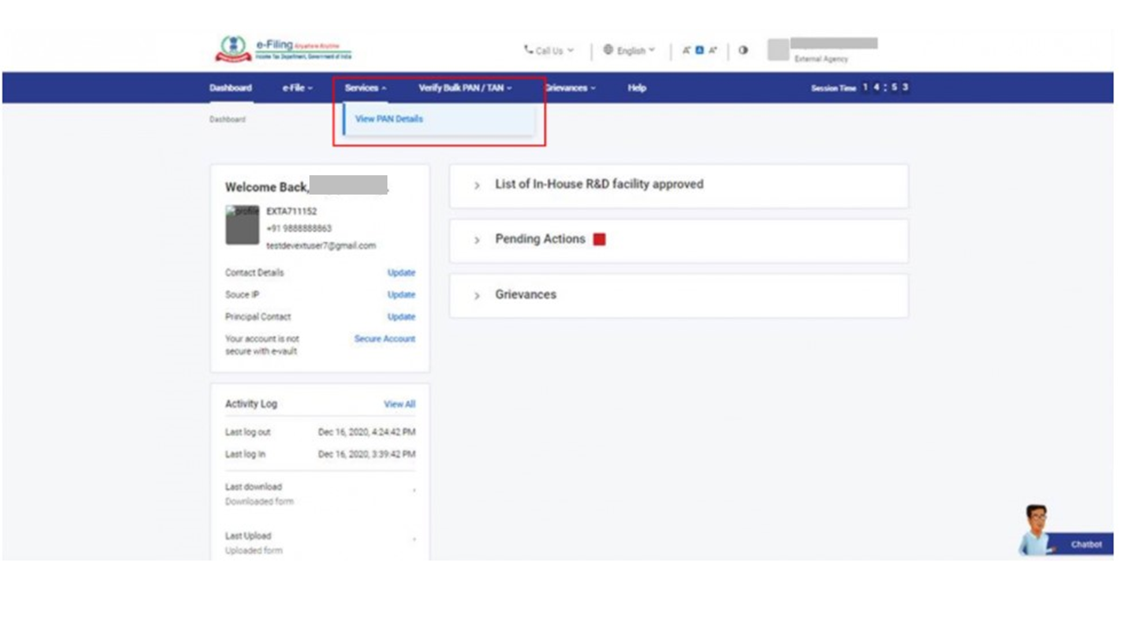Click the profile picture in welcome card
Screen dimensions: 1122x631
pyautogui.click(x=242, y=225)
